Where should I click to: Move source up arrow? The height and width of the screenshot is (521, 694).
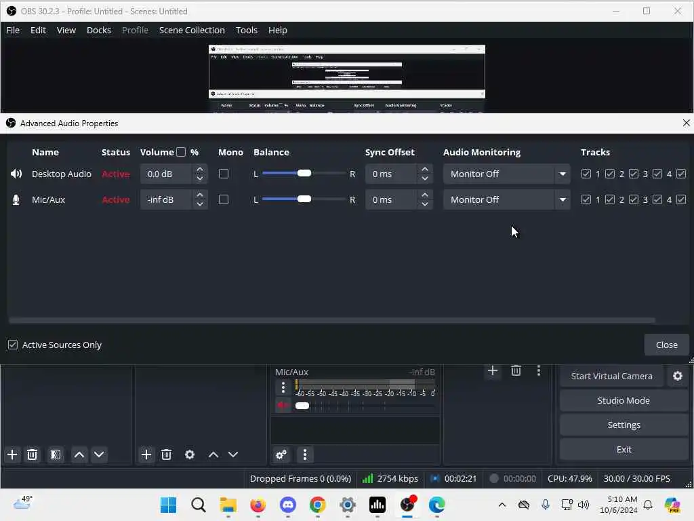coord(213,455)
